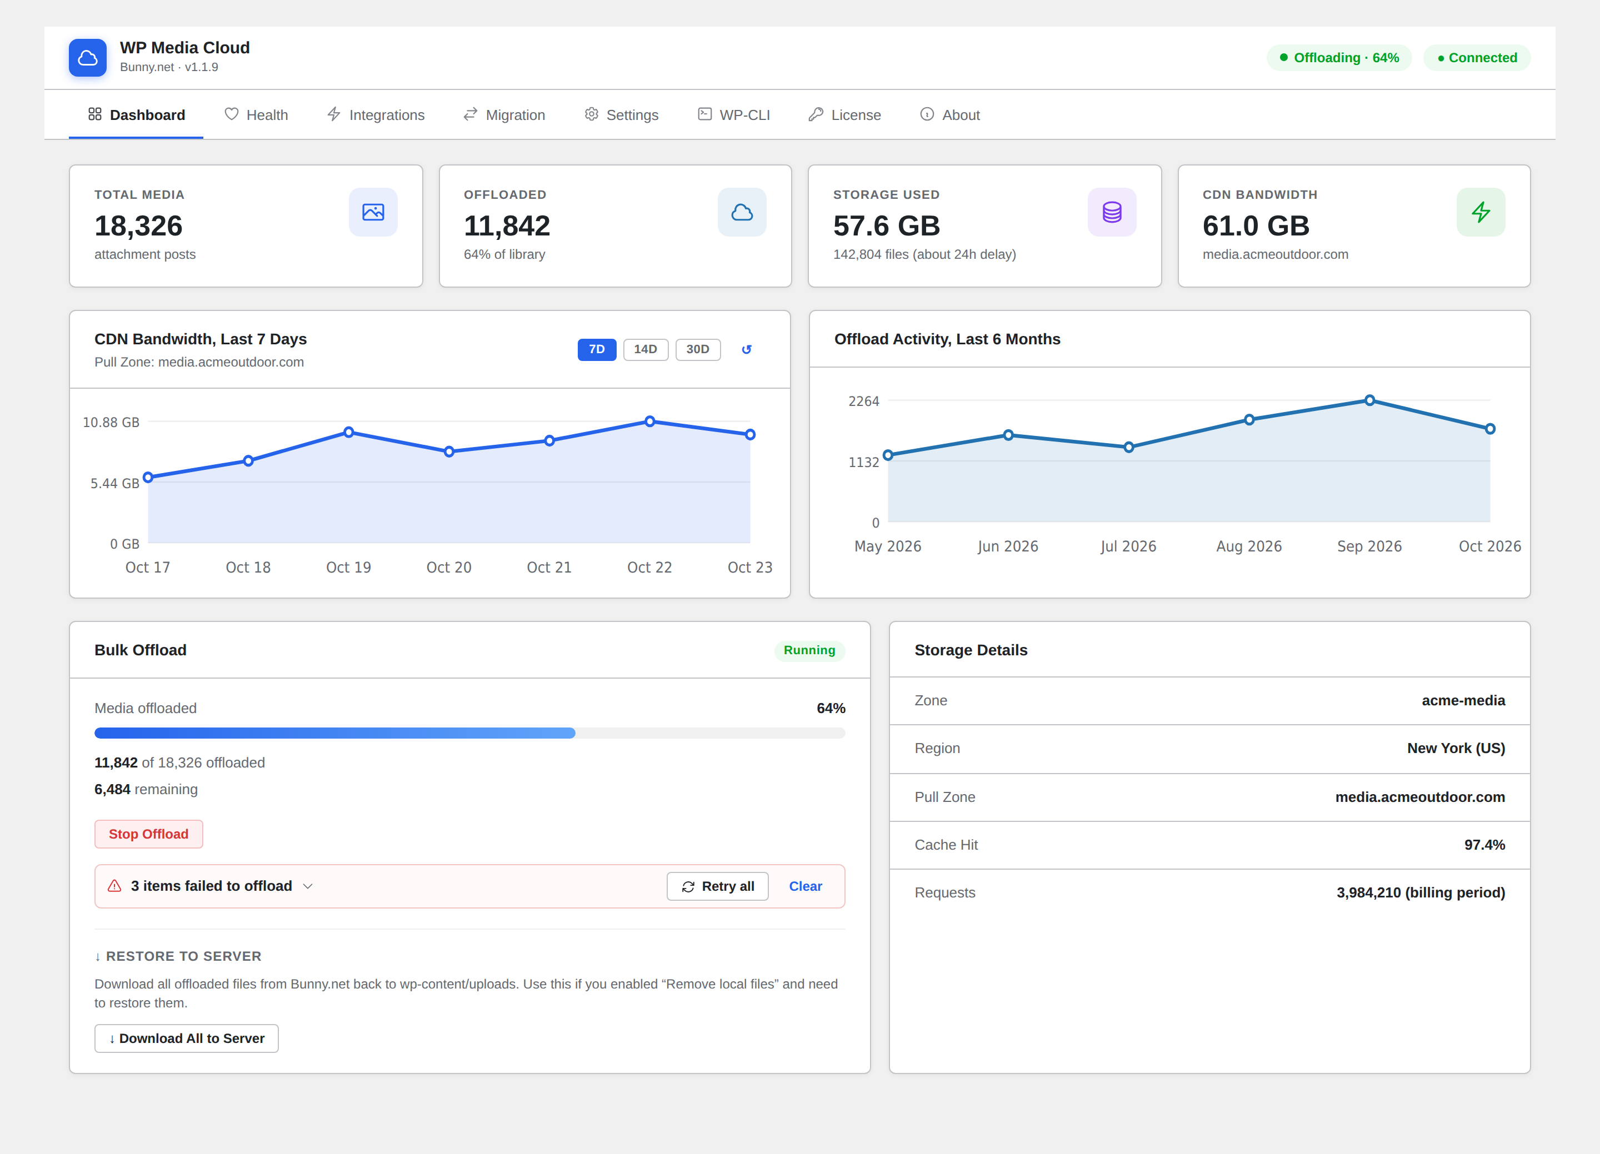Click the 3,984,210 requests value

tap(1421, 893)
